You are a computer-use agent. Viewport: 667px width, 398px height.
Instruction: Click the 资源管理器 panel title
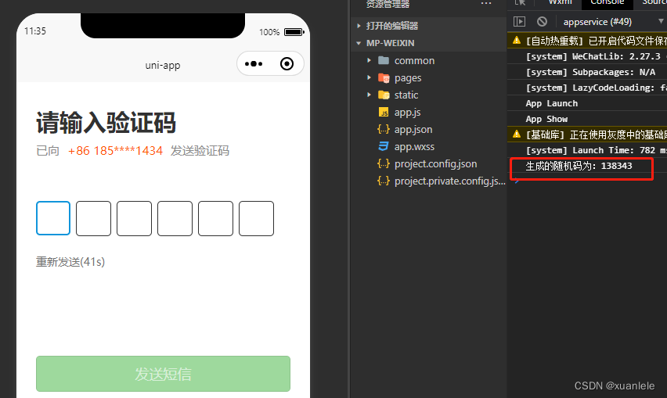tap(388, 4)
